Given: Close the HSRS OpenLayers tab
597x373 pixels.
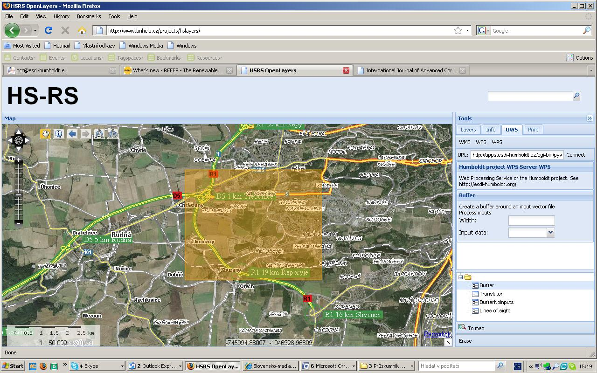Looking at the screenshot, I should coord(346,70).
